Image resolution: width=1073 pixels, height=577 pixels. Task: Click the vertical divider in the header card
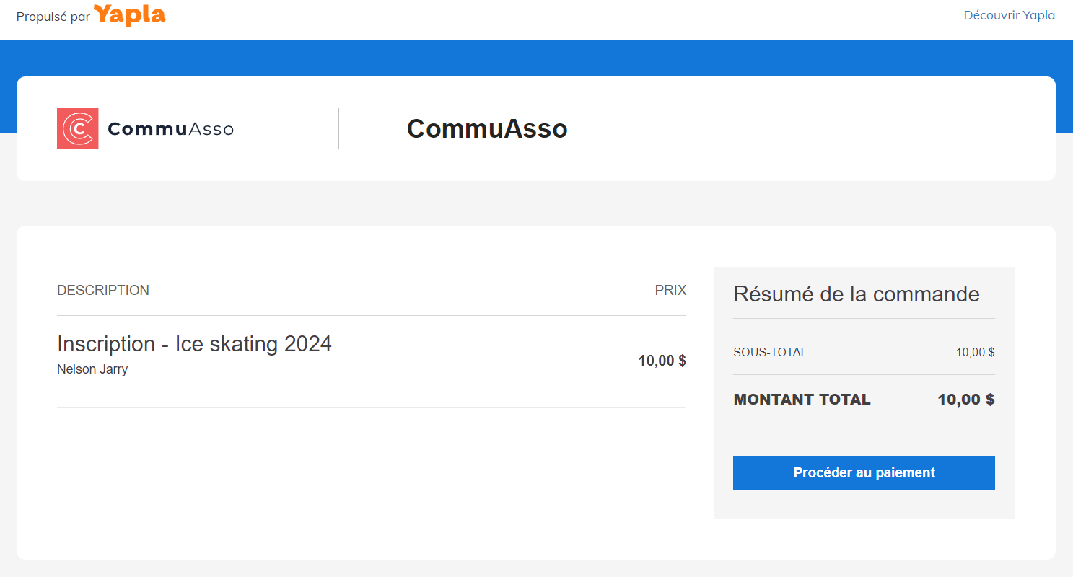click(338, 129)
